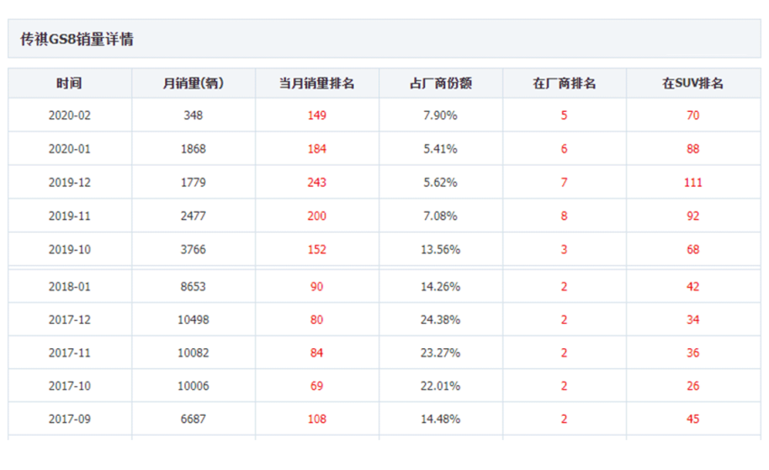Click the 传祺GS8销量详情 title

click(x=77, y=39)
